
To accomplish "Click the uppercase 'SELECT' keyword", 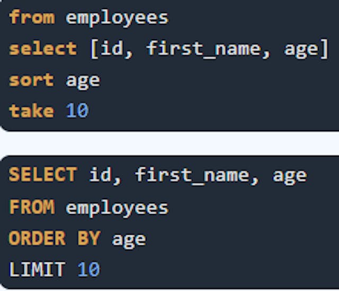I will (x=43, y=174).
